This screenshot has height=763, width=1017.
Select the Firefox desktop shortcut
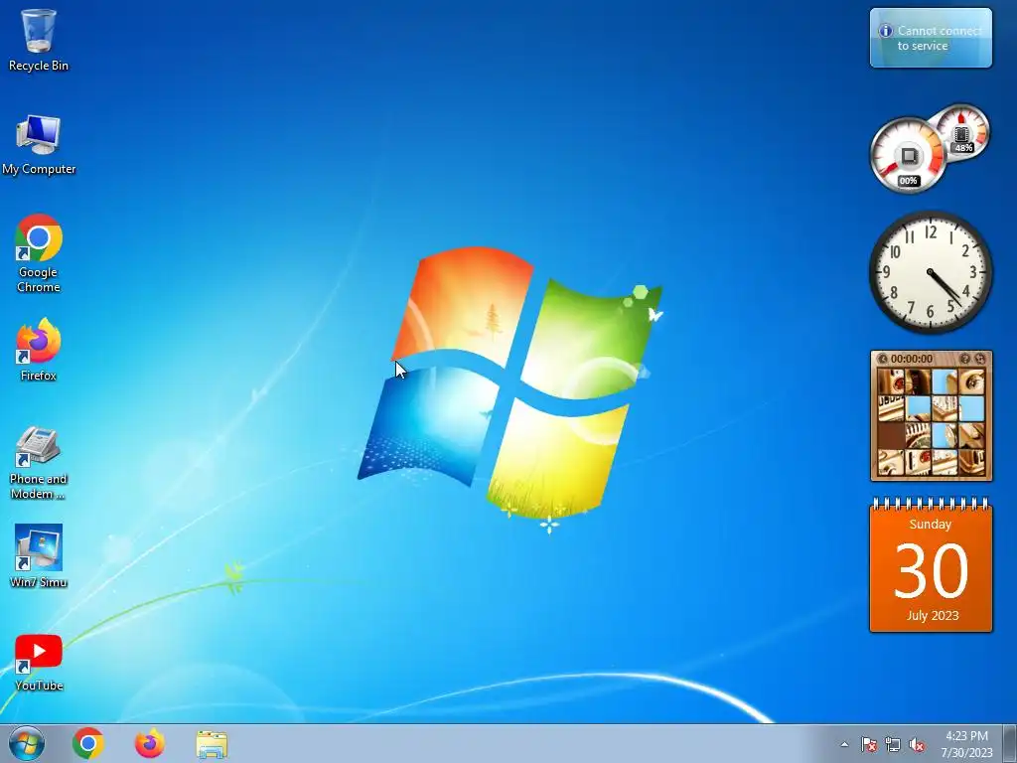point(39,351)
